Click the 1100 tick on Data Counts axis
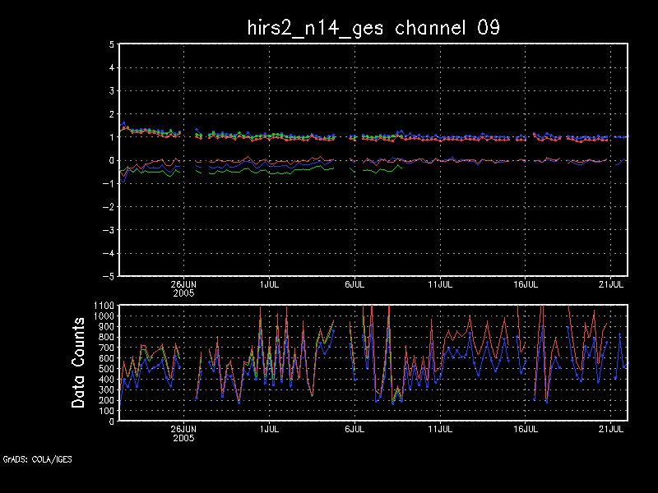The width and height of the screenshot is (658, 493). click(x=104, y=306)
